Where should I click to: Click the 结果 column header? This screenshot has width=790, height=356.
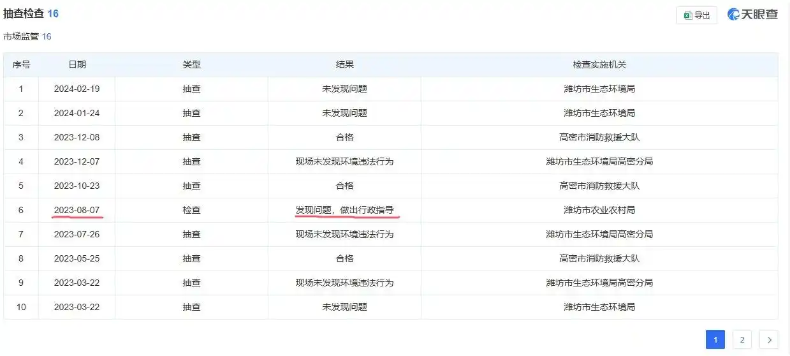tap(344, 65)
